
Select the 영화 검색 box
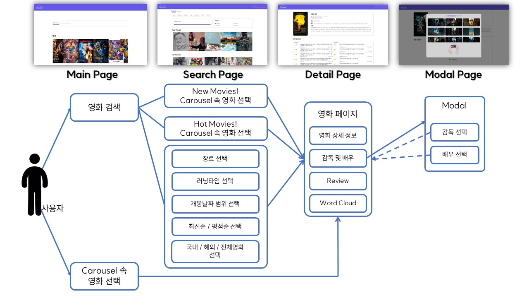coord(104,108)
